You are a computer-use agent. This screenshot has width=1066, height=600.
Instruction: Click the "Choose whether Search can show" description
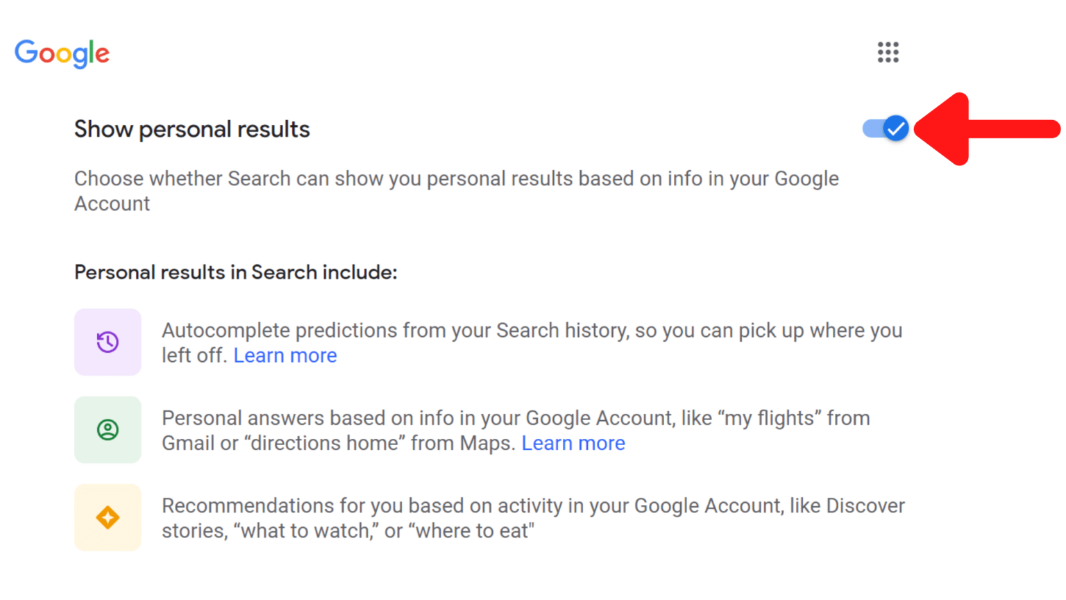pyautogui.click(x=456, y=179)
